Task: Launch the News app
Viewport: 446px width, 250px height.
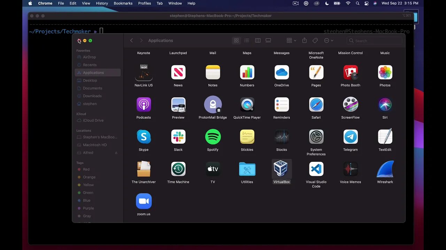Action: click(178, 72)
